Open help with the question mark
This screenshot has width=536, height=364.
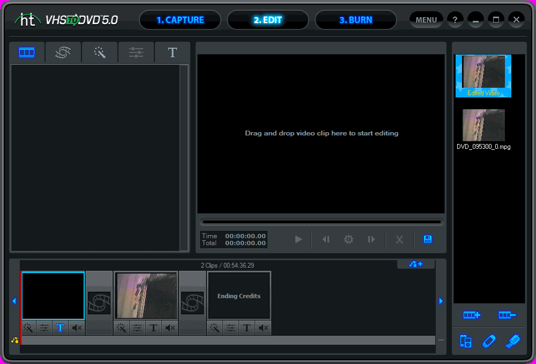tap(455, 20)
